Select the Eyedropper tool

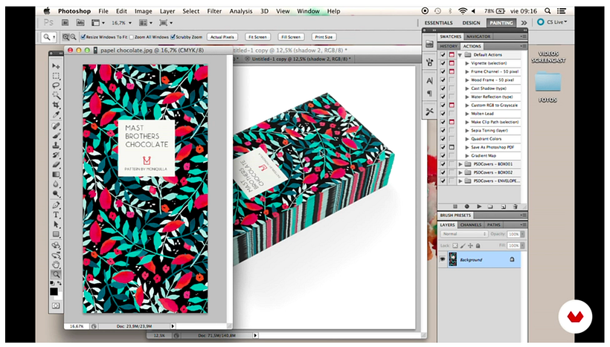tap(56, 114)
